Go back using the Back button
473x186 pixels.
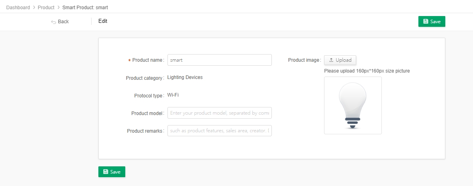(60, 22)
